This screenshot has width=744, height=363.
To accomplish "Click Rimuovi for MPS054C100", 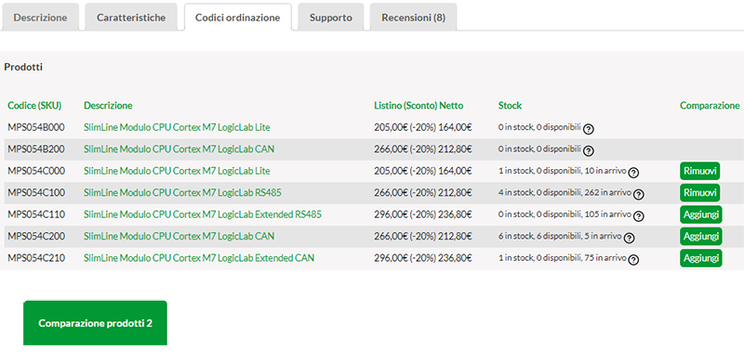I will [x=700, y=193].
